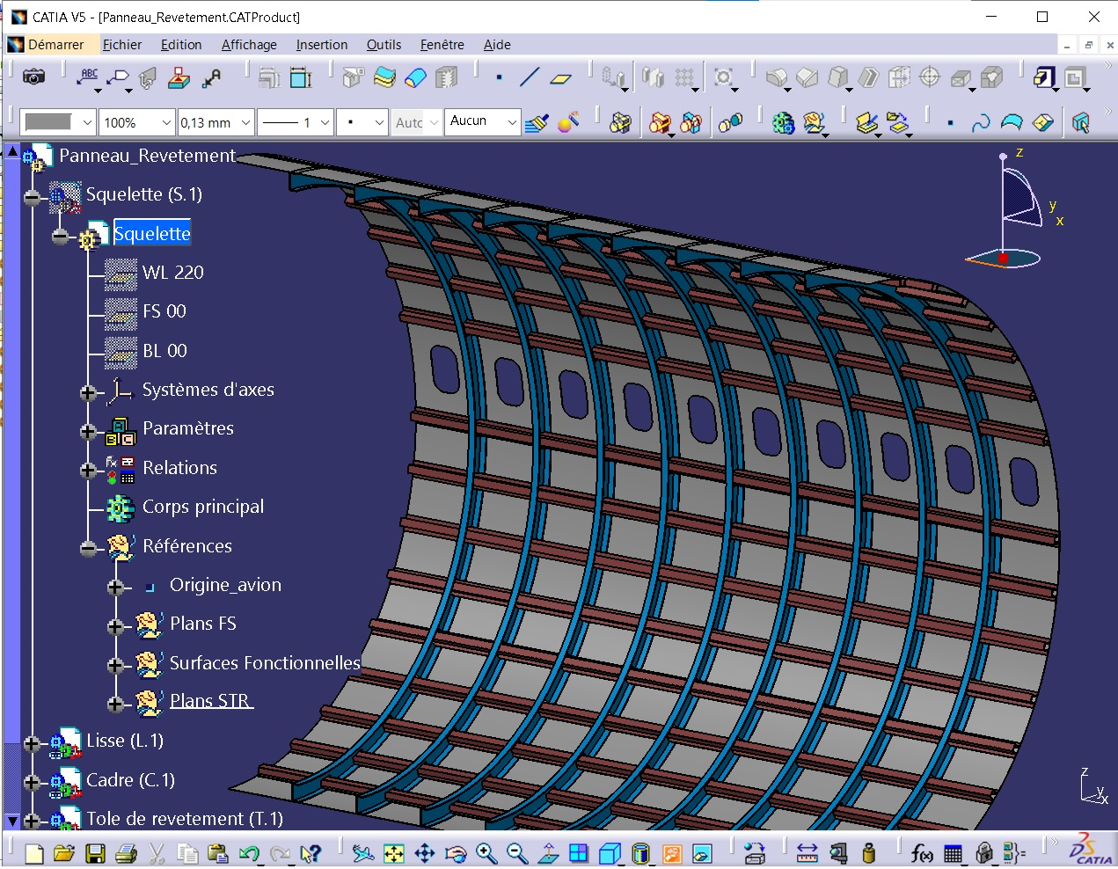The width and height of the screenshot is (1118, 869).
Task: Click the painter brush icon
Action: (x=537, y=122)
